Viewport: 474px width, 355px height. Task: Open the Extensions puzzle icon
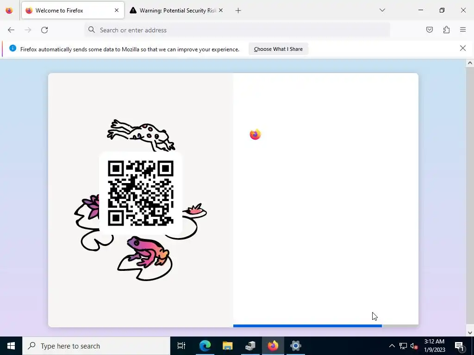click(x=446, y=30)
